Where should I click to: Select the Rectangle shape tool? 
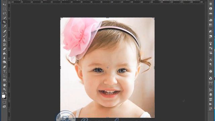[x=4, y=80]
